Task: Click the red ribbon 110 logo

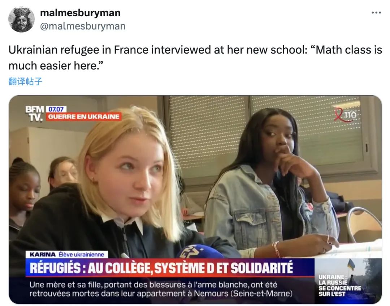Action: (345, 115)
